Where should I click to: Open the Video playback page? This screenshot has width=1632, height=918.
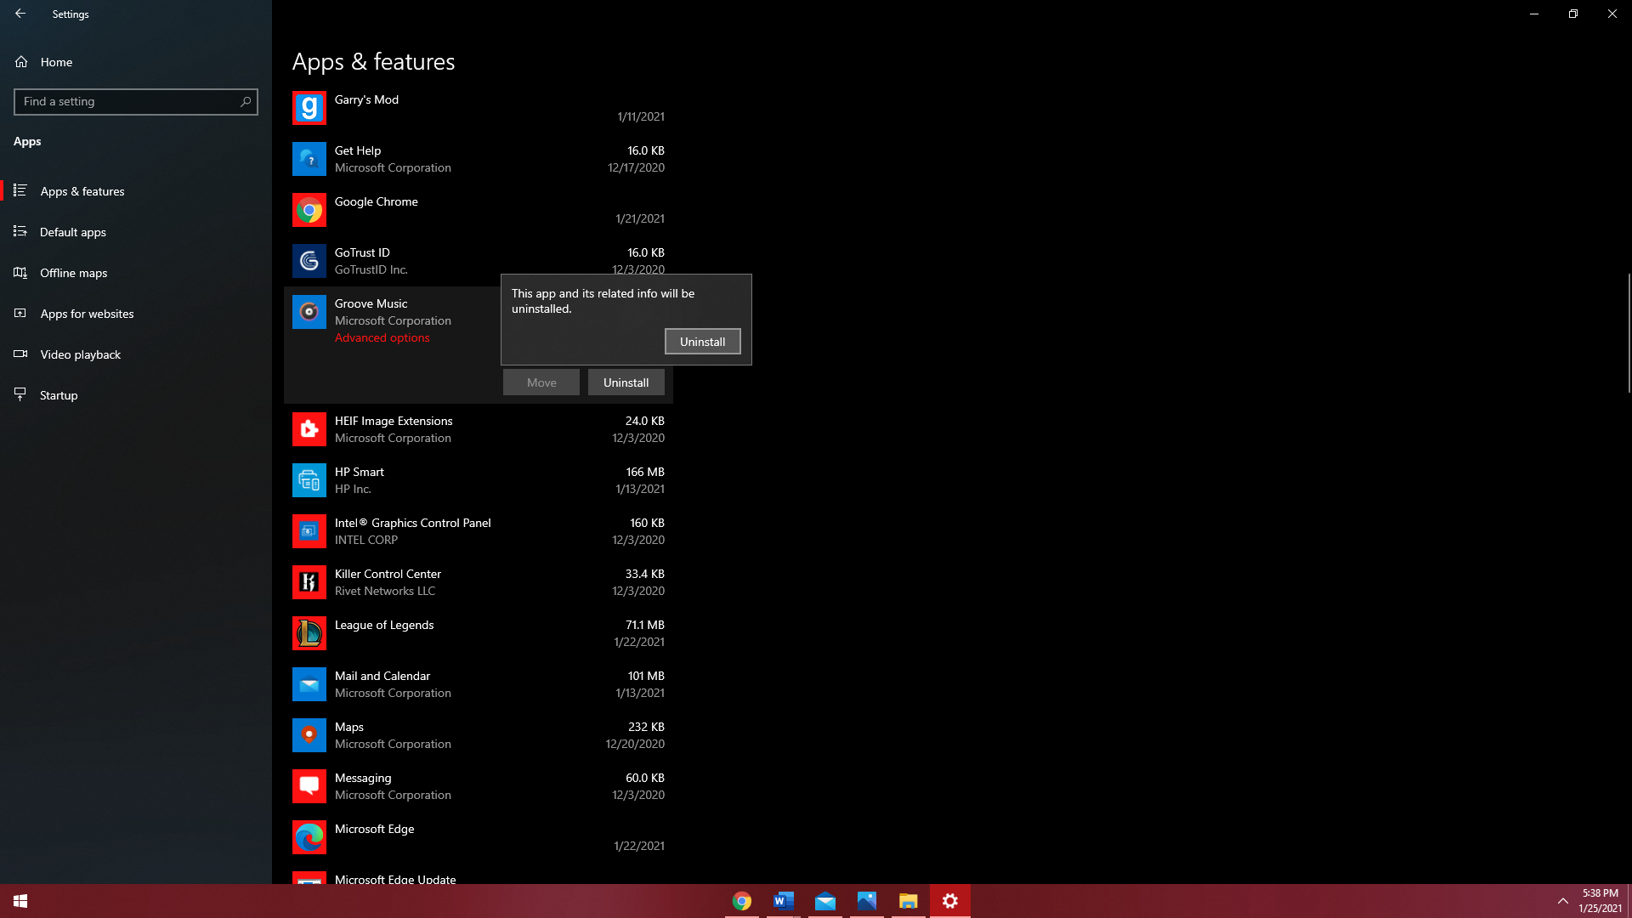[x=136, y=354]
